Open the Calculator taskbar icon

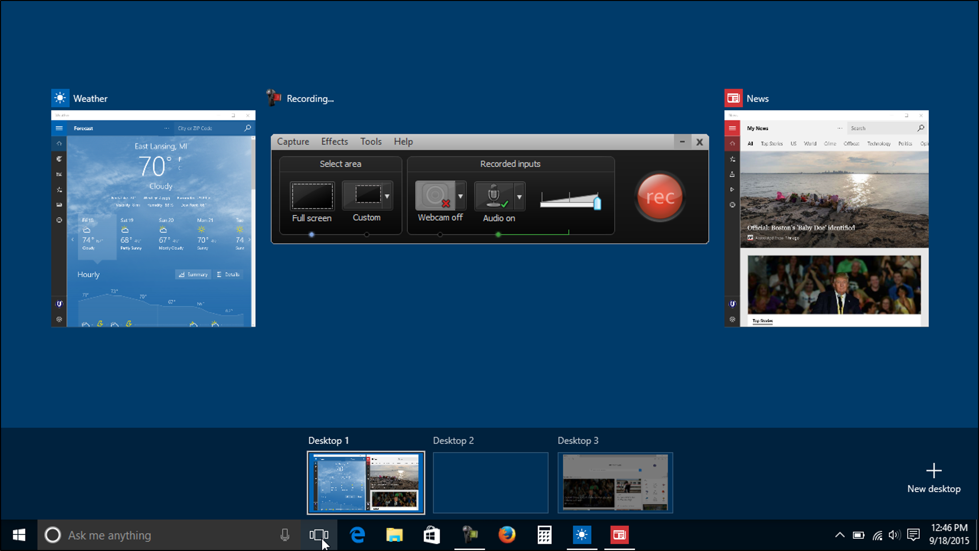click(x=544, y=535)
